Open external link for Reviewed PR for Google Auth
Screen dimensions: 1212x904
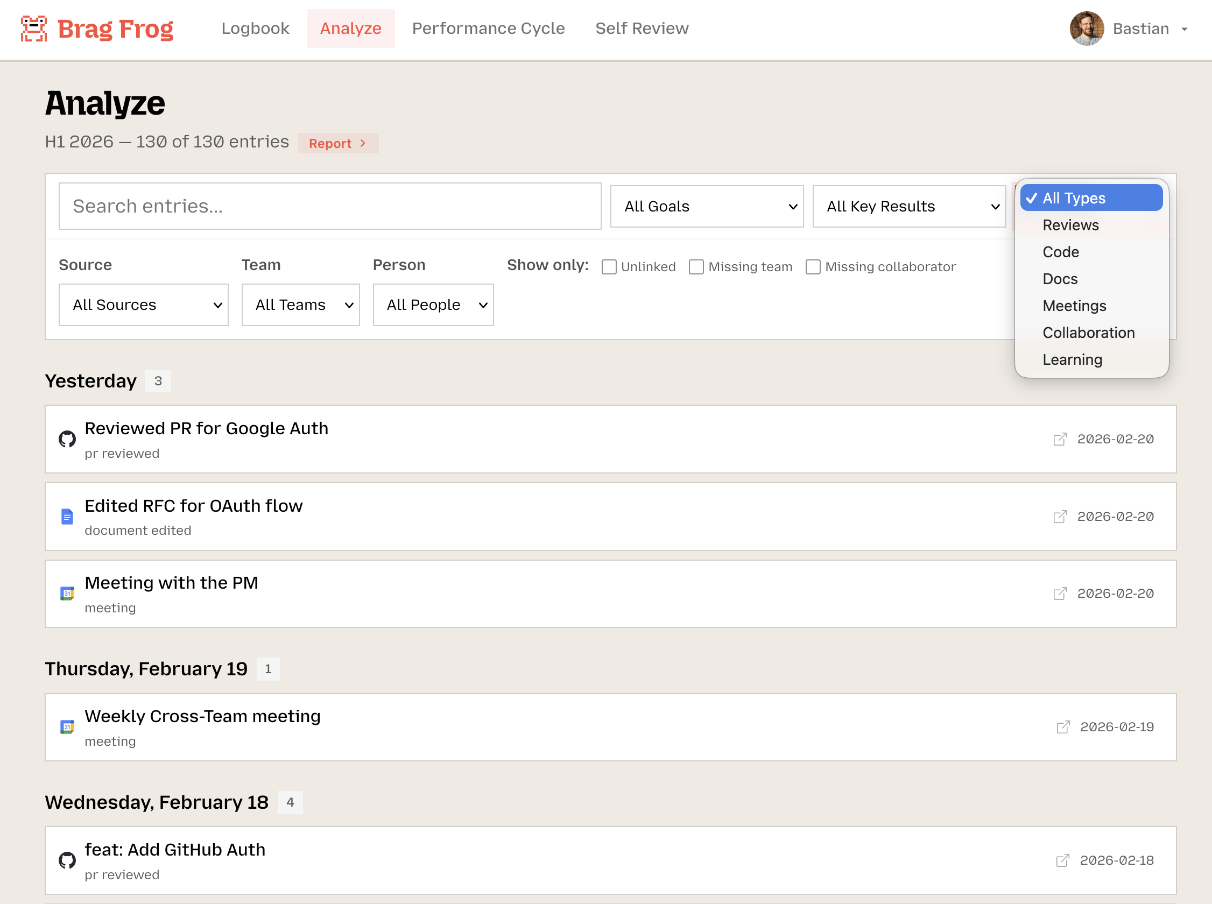(1060, 439)
